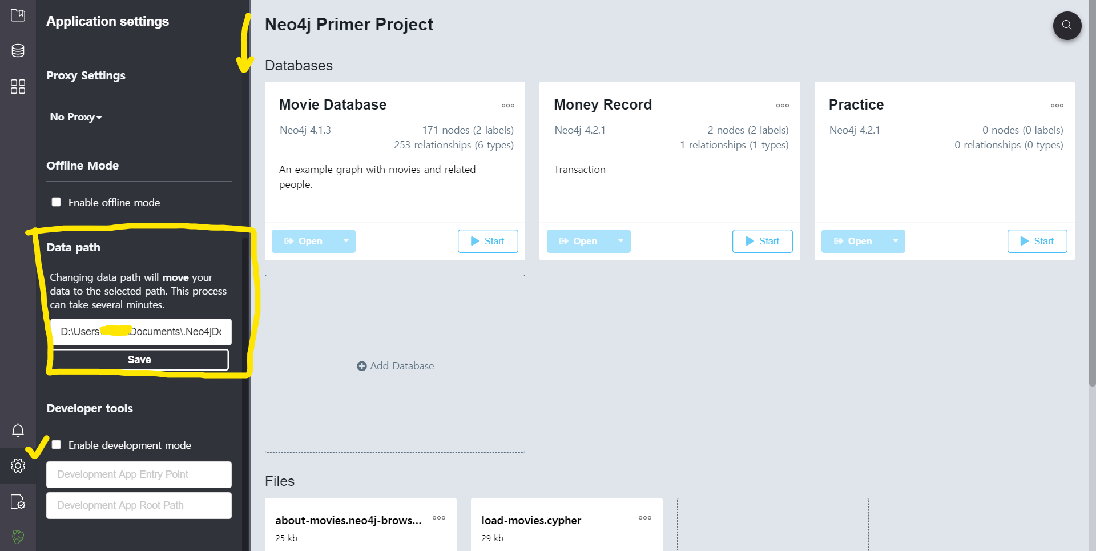Click the '25 kb' file size
The image size is (1096, 551).
point(286,538)
